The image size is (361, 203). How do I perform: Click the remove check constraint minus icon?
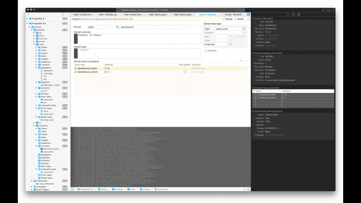point(246,61)
